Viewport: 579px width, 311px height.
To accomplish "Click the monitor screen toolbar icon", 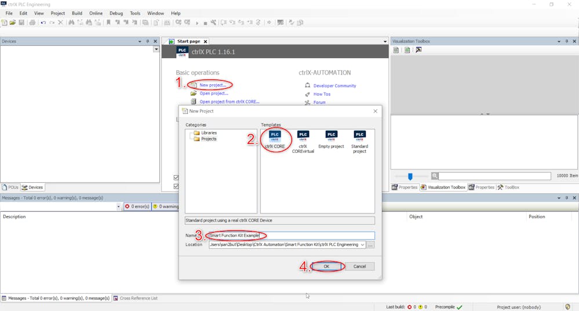I will coord(281,23).
